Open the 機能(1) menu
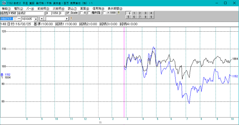The height and width of the screenshot is (125, 239). [x=6, y=9]
